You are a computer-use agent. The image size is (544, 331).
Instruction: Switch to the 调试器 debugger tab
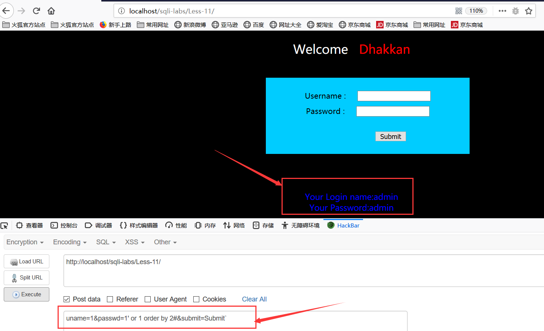[x=99, y=225]
